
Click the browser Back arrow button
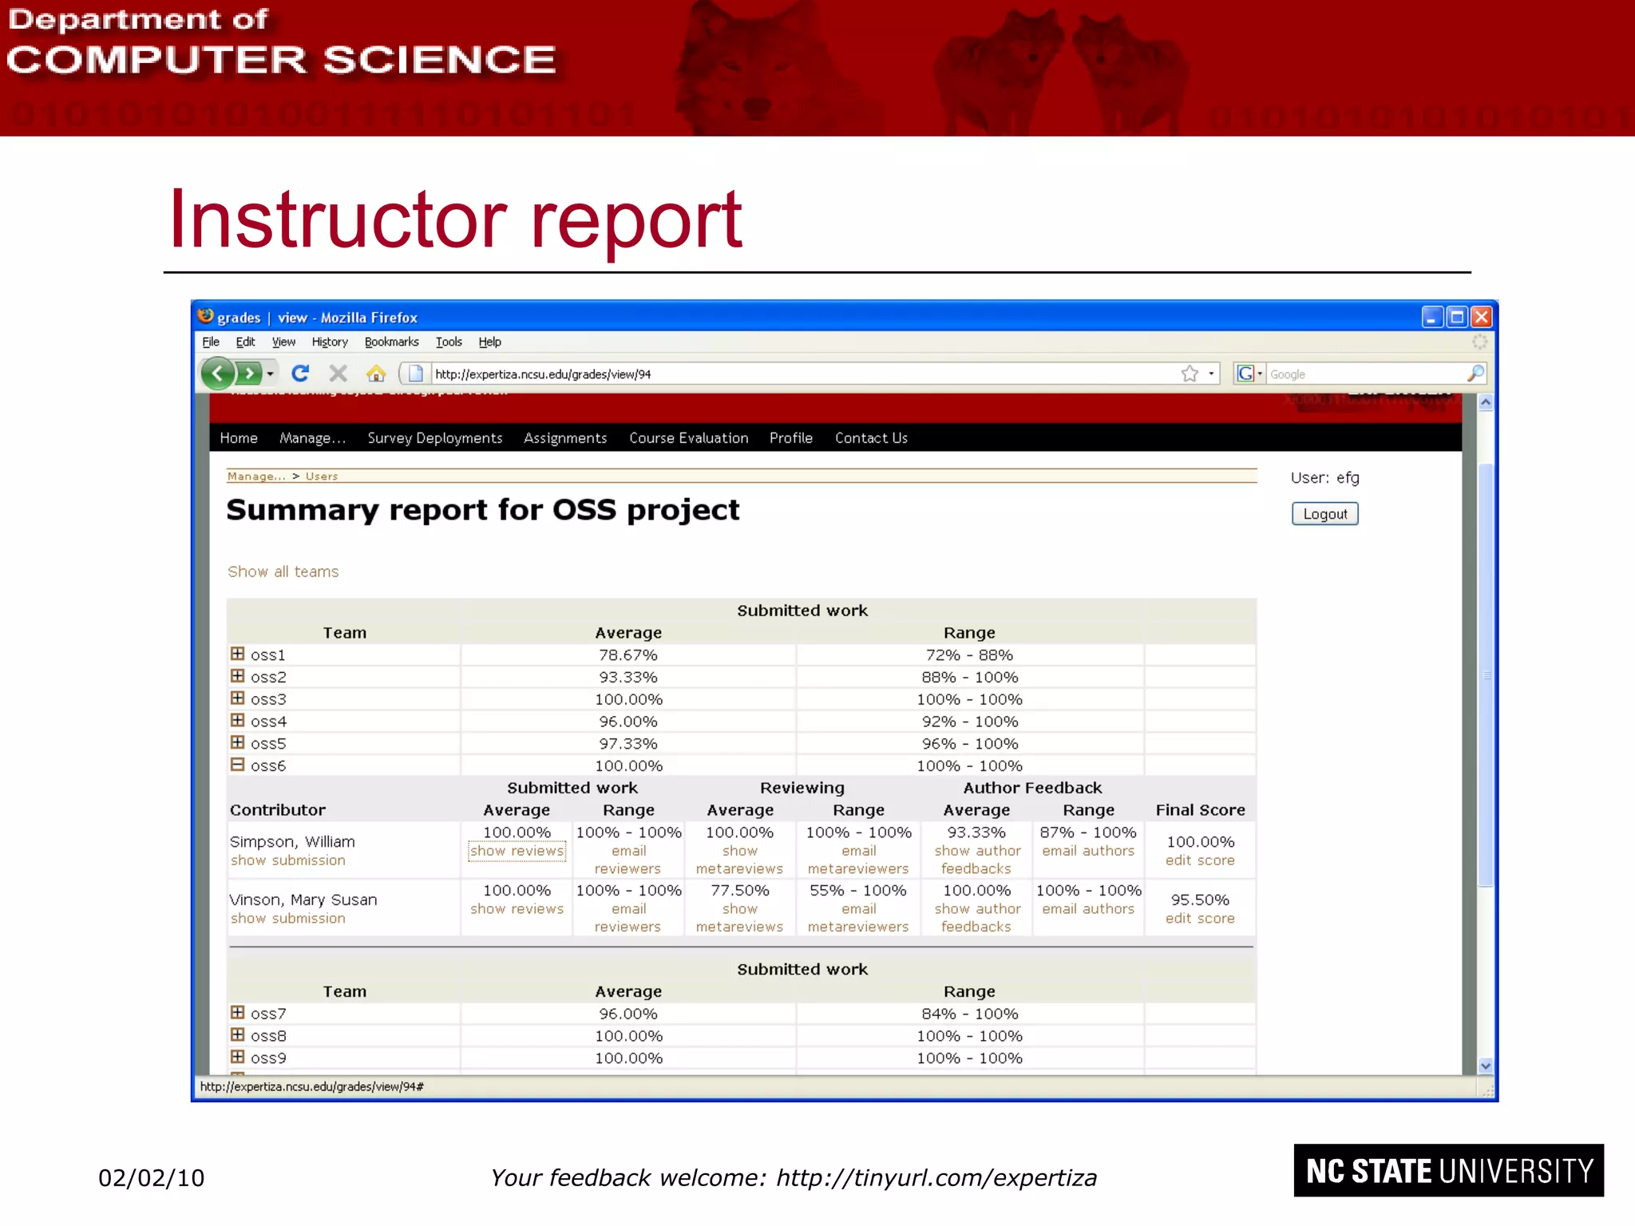tap(217, 373)
